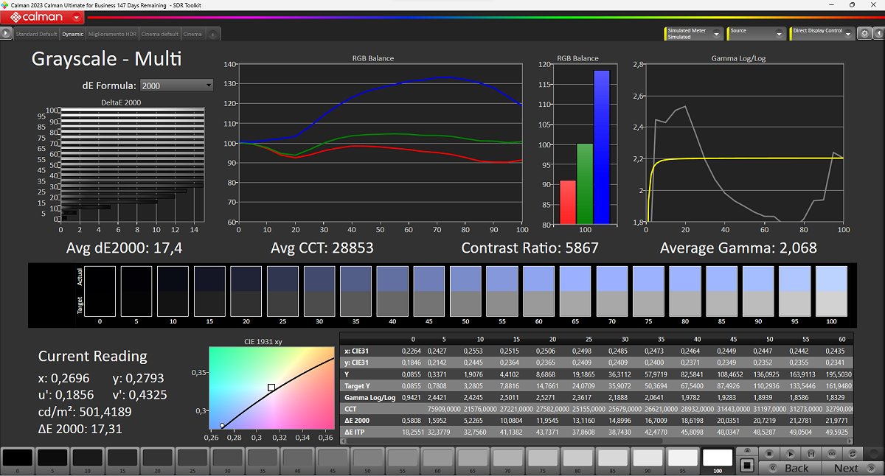Switch to the Standard Default tab
Viewport: 885px width, 476px height.
[36, 34]
